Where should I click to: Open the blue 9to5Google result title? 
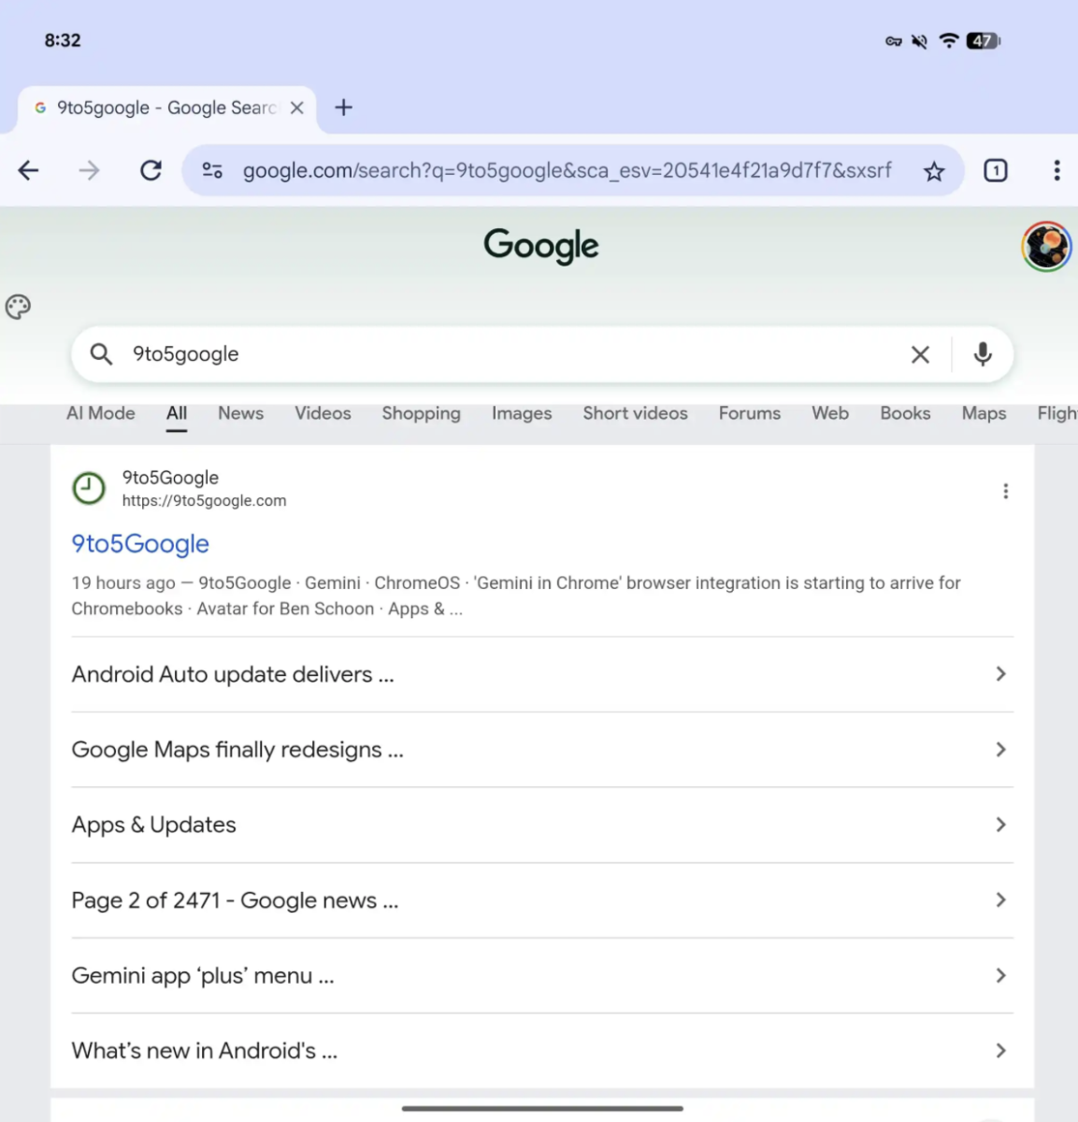point(140,544)
